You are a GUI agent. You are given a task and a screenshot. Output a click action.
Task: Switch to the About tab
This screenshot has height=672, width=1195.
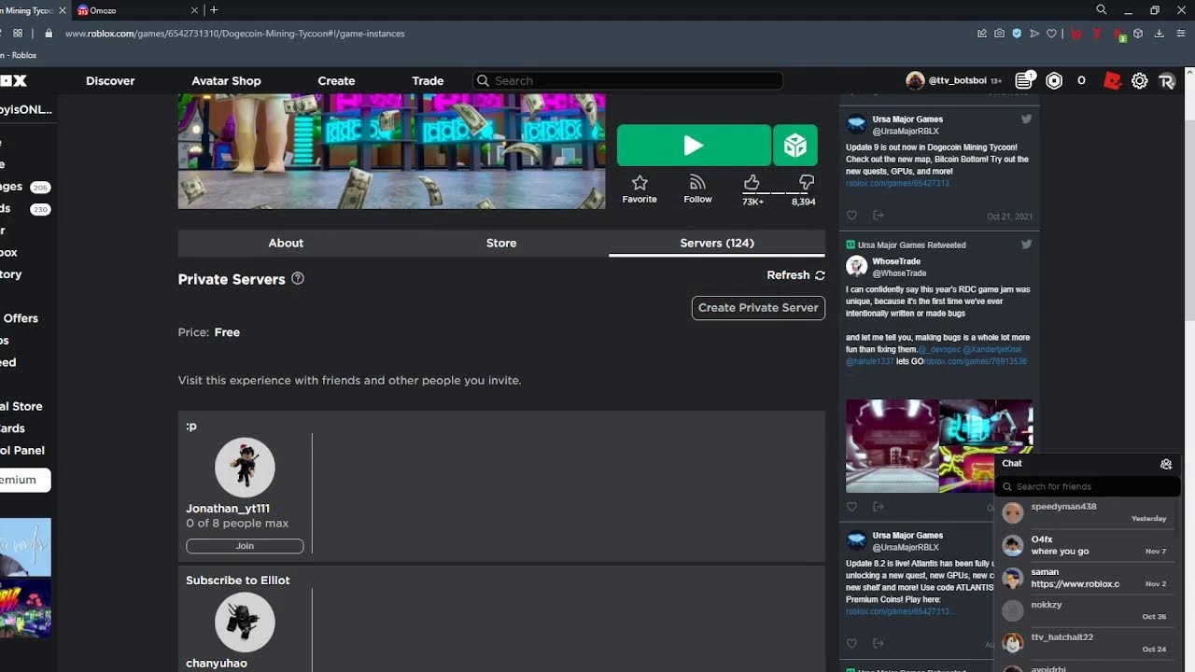point(286,243)
